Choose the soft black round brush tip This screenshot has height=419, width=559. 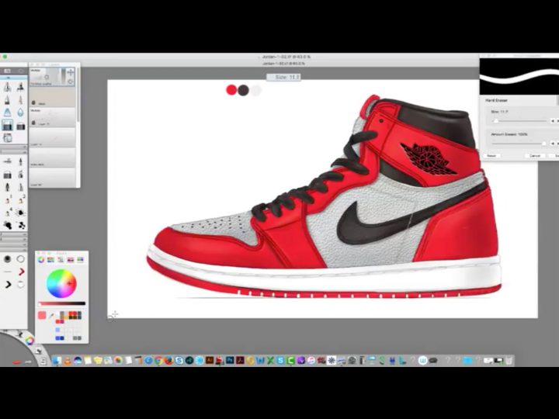(x=7, y=259)
